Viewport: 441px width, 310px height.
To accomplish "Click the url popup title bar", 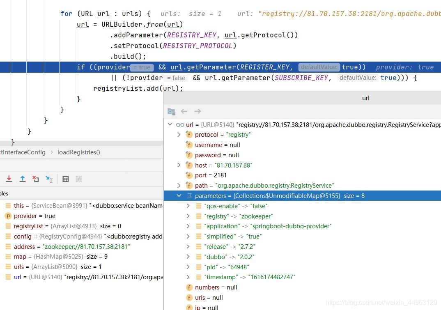I will [302, 98].
